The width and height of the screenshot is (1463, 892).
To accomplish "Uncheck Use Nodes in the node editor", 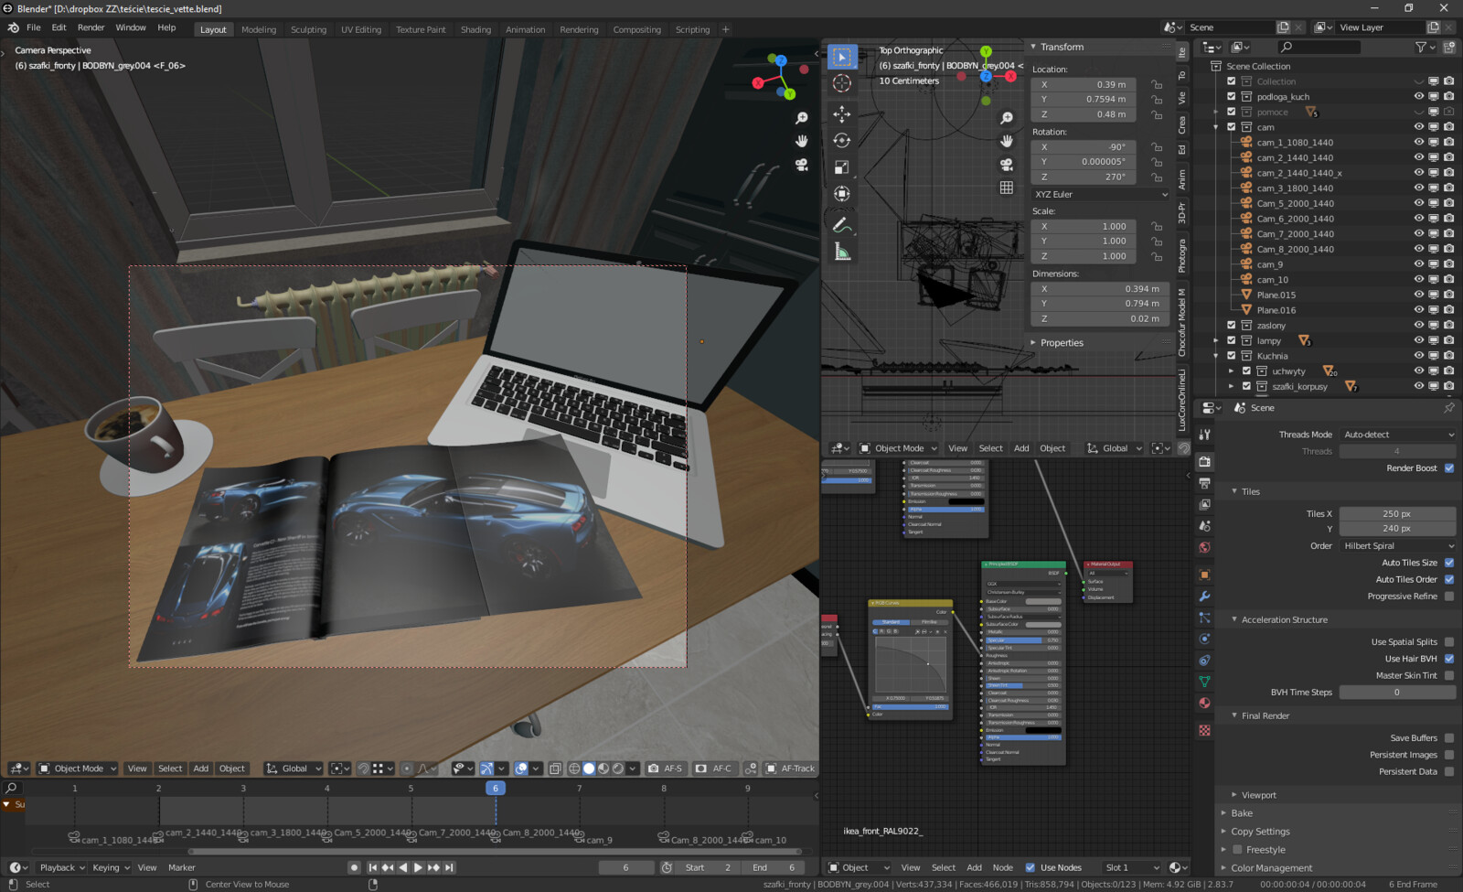I will pos(1031,867).
